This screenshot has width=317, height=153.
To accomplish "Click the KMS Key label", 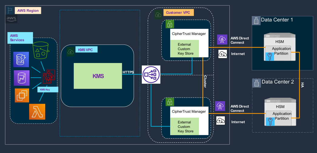I will coord(44,90).
